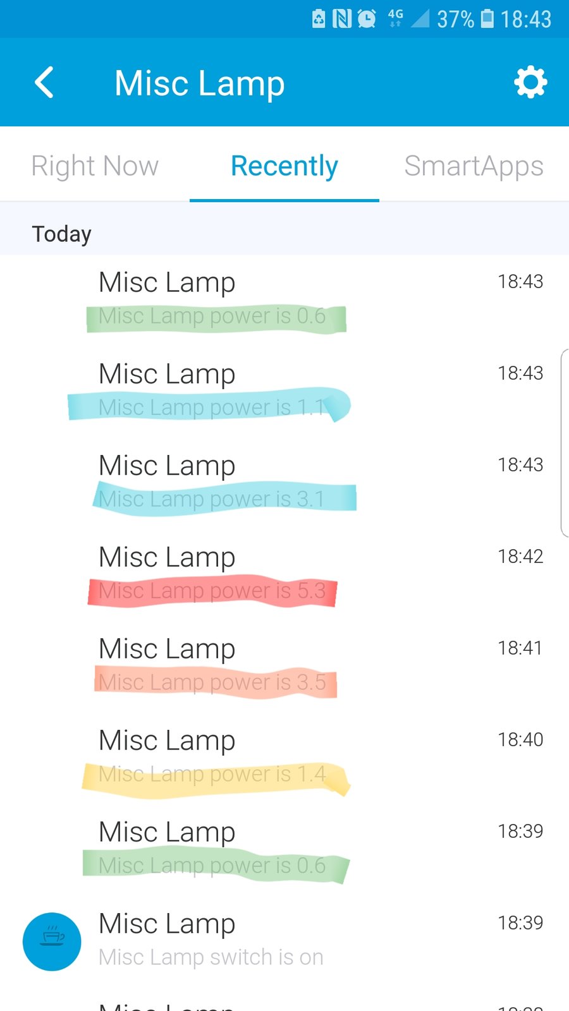This screenshot has width=569, height=1011.
Task: Tap the recycle app notification icon
Action: click(319, 19)
